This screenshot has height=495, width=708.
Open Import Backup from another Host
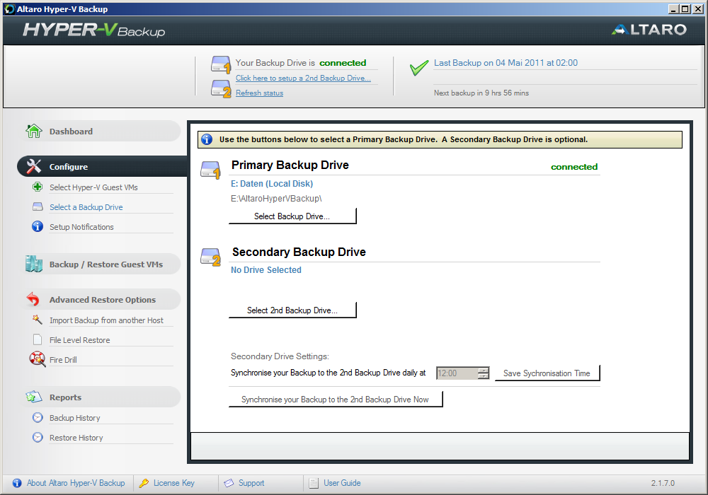pyautogui.click(x=107, y=320)
